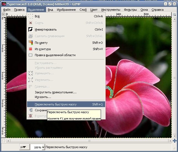178x152 pixels.
Task: Open the Слой menu
Action: (83, 10)
